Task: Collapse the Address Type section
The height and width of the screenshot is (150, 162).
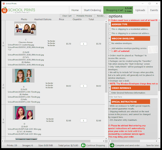Action: pos(109,24)
